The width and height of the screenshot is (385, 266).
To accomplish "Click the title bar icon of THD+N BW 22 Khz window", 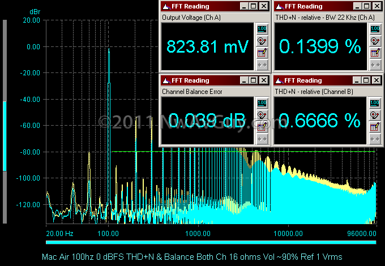I will click(280, 6).
